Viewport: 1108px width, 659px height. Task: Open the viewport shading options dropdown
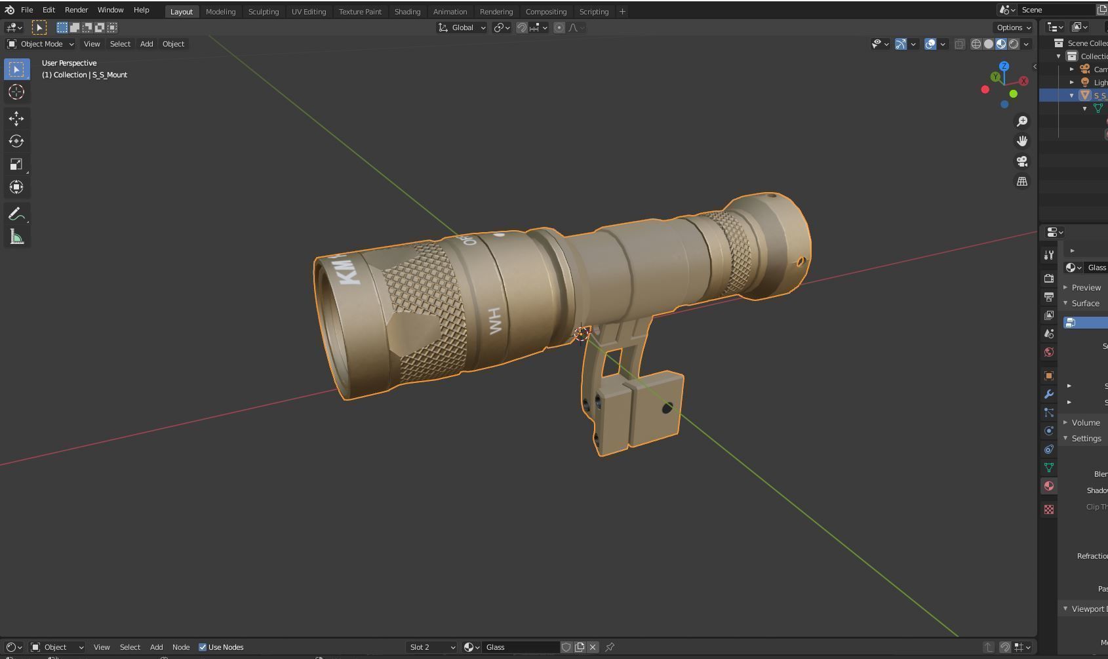(1026, 44)
